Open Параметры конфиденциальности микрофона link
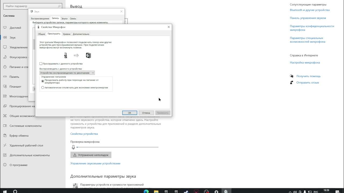 pos(312,28)
